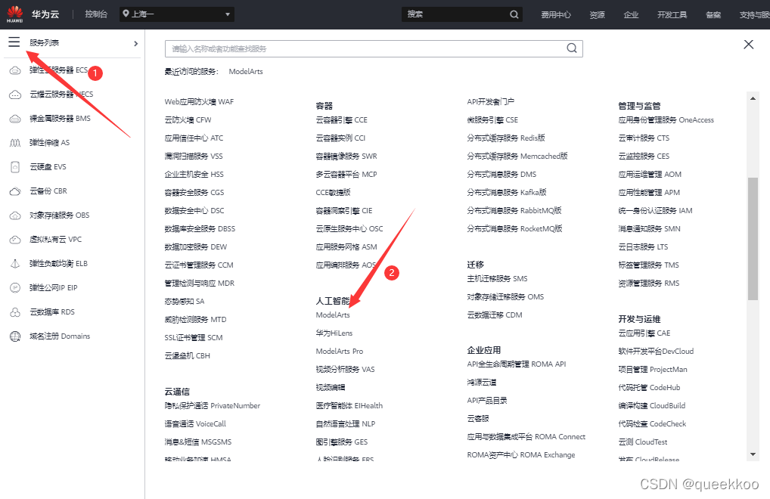Click the Domains globe icon
The height and width of the screenshot is (499, 770).
[x=15, y=336]
